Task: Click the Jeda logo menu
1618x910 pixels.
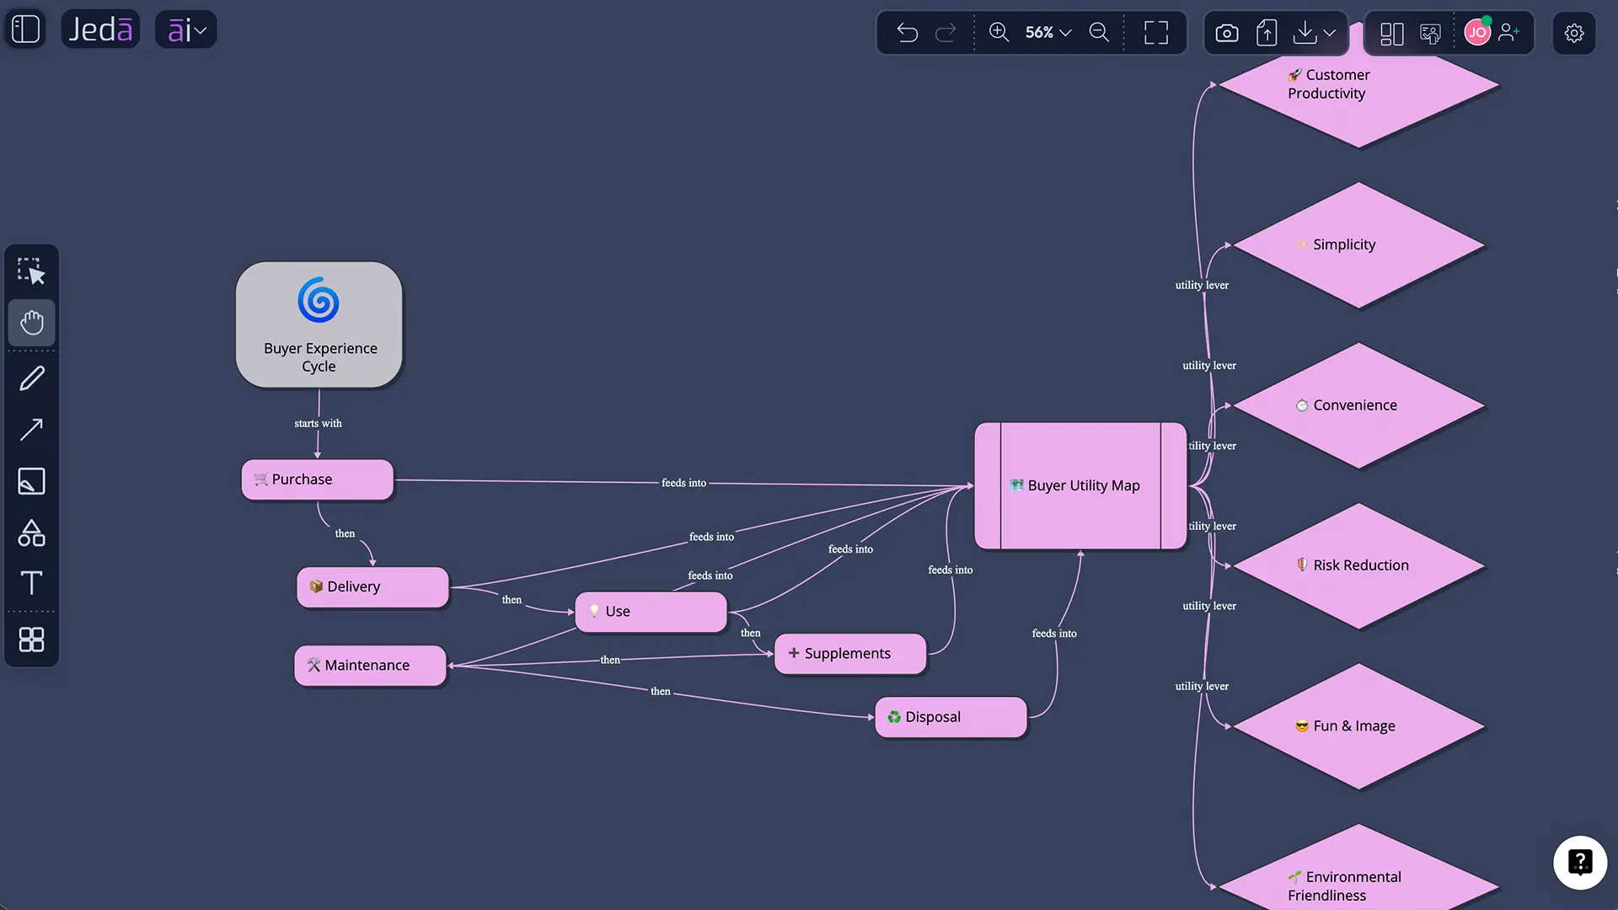Action: (100, 30)
